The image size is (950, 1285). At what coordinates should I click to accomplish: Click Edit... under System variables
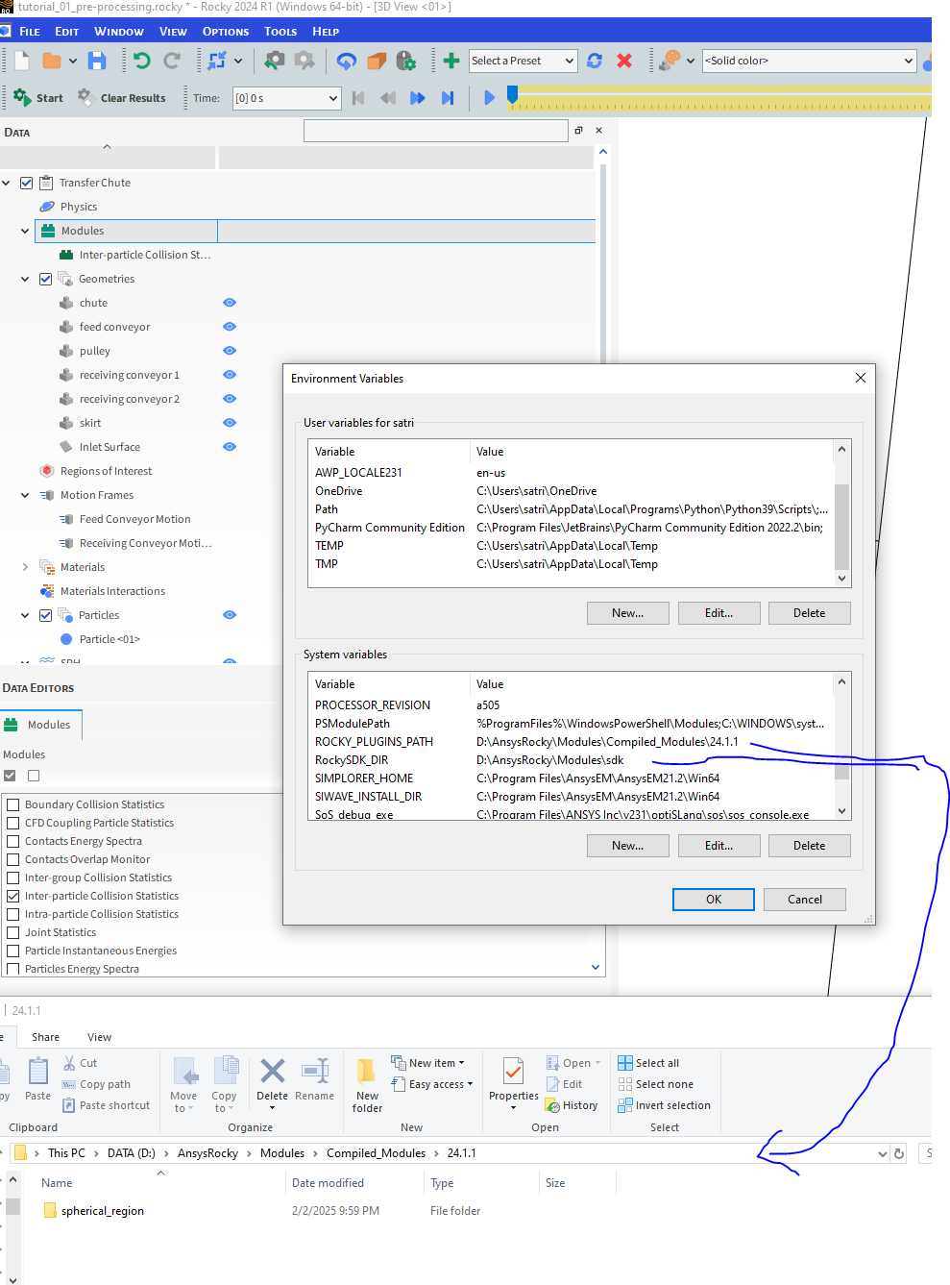(x=719, y=846)
